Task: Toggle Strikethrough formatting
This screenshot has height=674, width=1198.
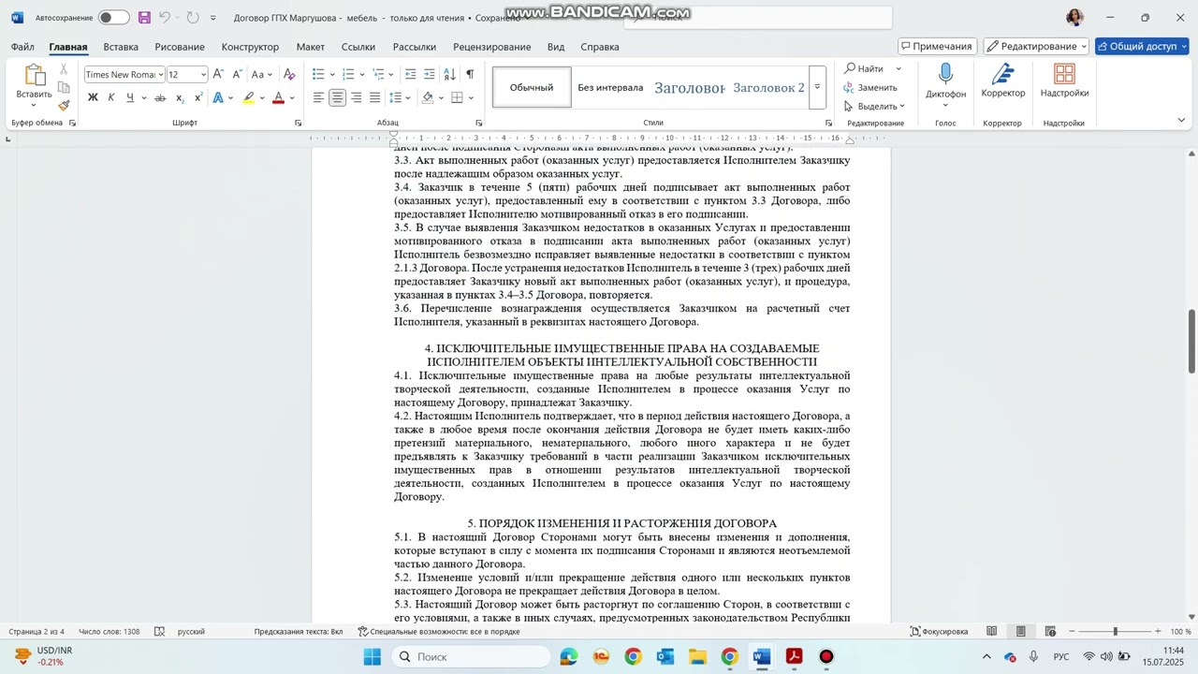Action: pyautogui.click(x=160, y=97)
